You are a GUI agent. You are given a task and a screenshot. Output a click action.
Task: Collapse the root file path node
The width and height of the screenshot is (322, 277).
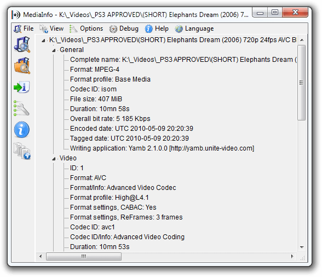(x=43, y=41)
